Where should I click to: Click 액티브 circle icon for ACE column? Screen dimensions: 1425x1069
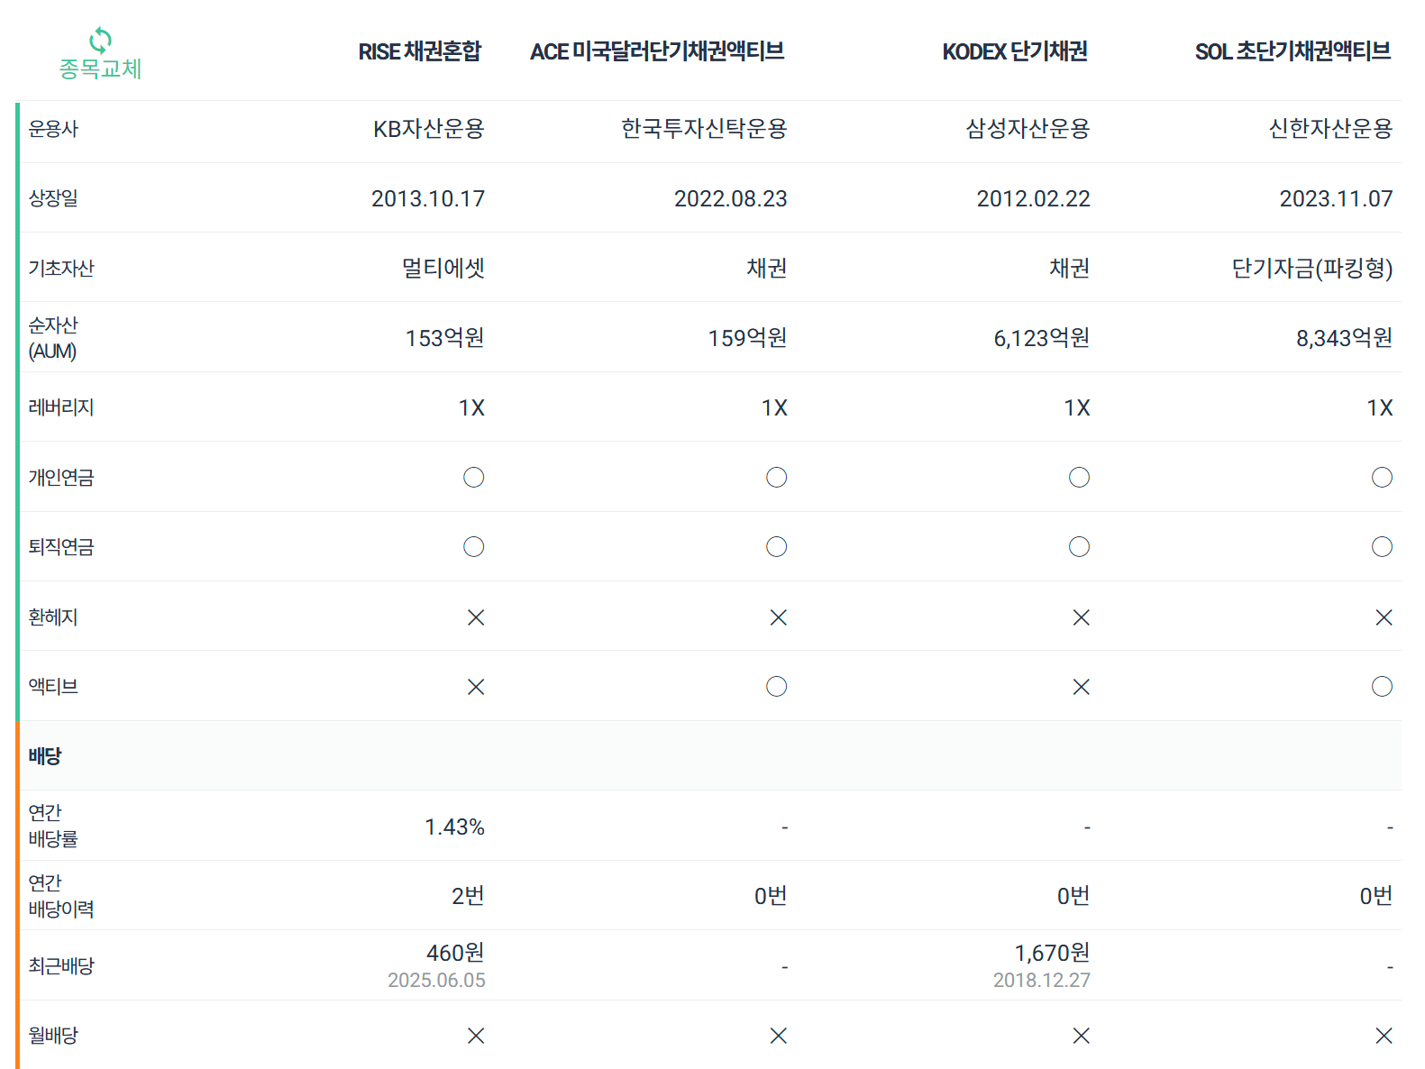(x=777, y=687)
